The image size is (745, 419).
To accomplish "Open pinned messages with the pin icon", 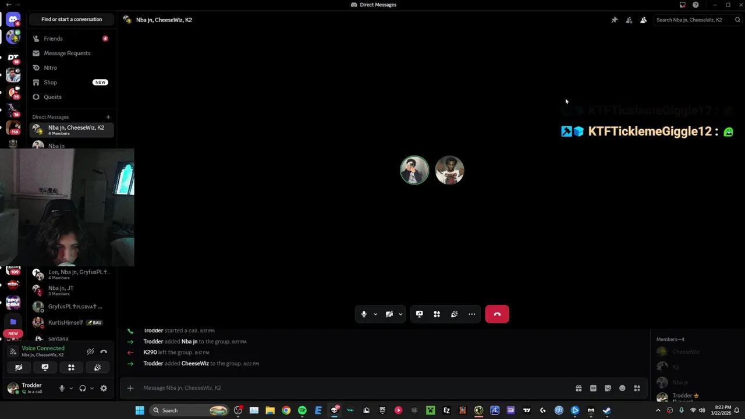I will click(x=614, y=20).
